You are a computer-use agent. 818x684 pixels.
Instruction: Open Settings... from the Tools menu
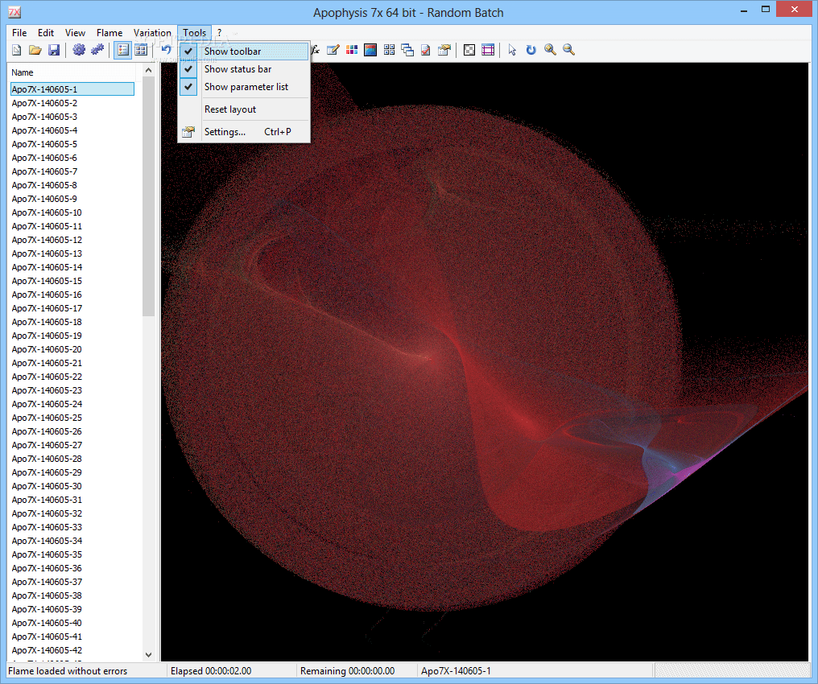click(x=244, y=132)
